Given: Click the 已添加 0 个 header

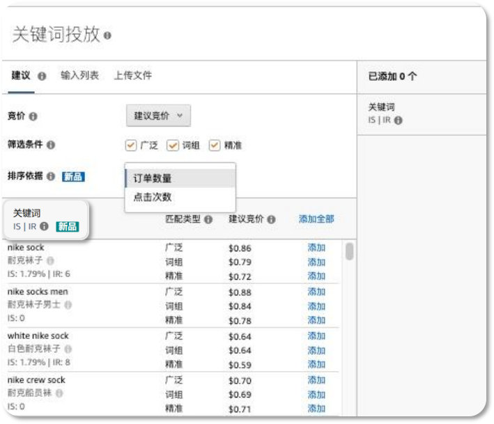Looking at the screenshot, I should coord(392,76).
